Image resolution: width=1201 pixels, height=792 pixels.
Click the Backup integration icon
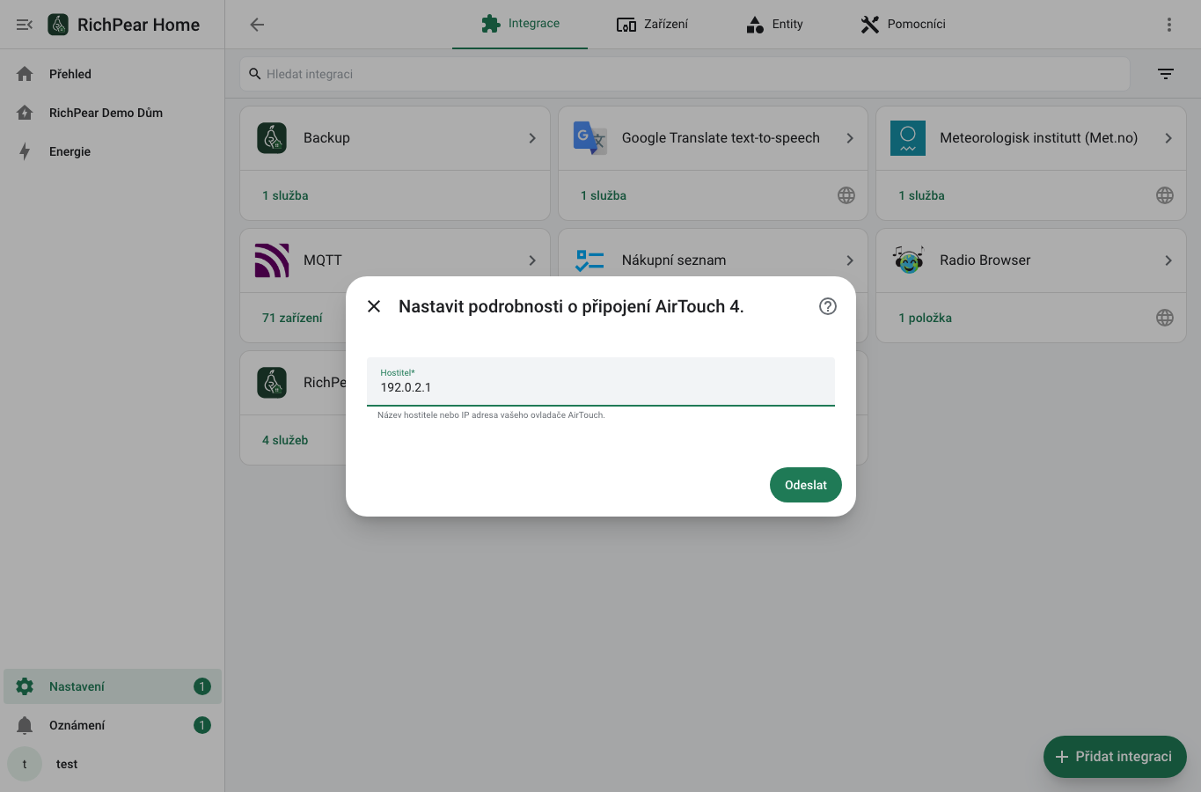272,138
